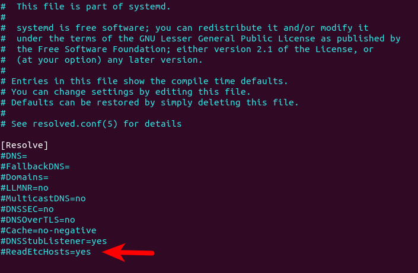
Task: Select the #Domains= entry
Action: click(24, 177)
